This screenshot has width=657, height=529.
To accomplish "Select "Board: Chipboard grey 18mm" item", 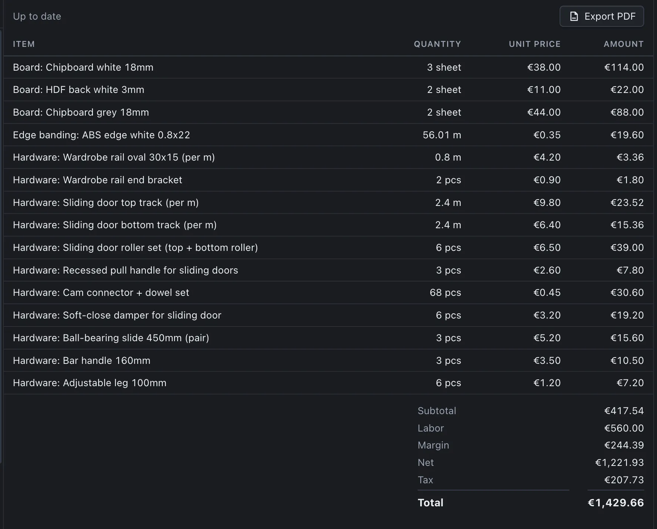I will 81,112.
